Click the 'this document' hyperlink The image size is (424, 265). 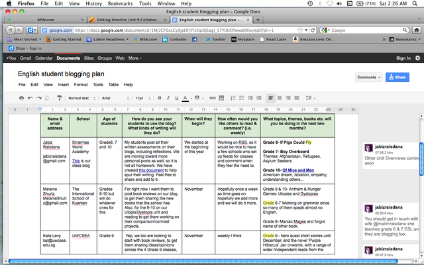click(151, 170)
